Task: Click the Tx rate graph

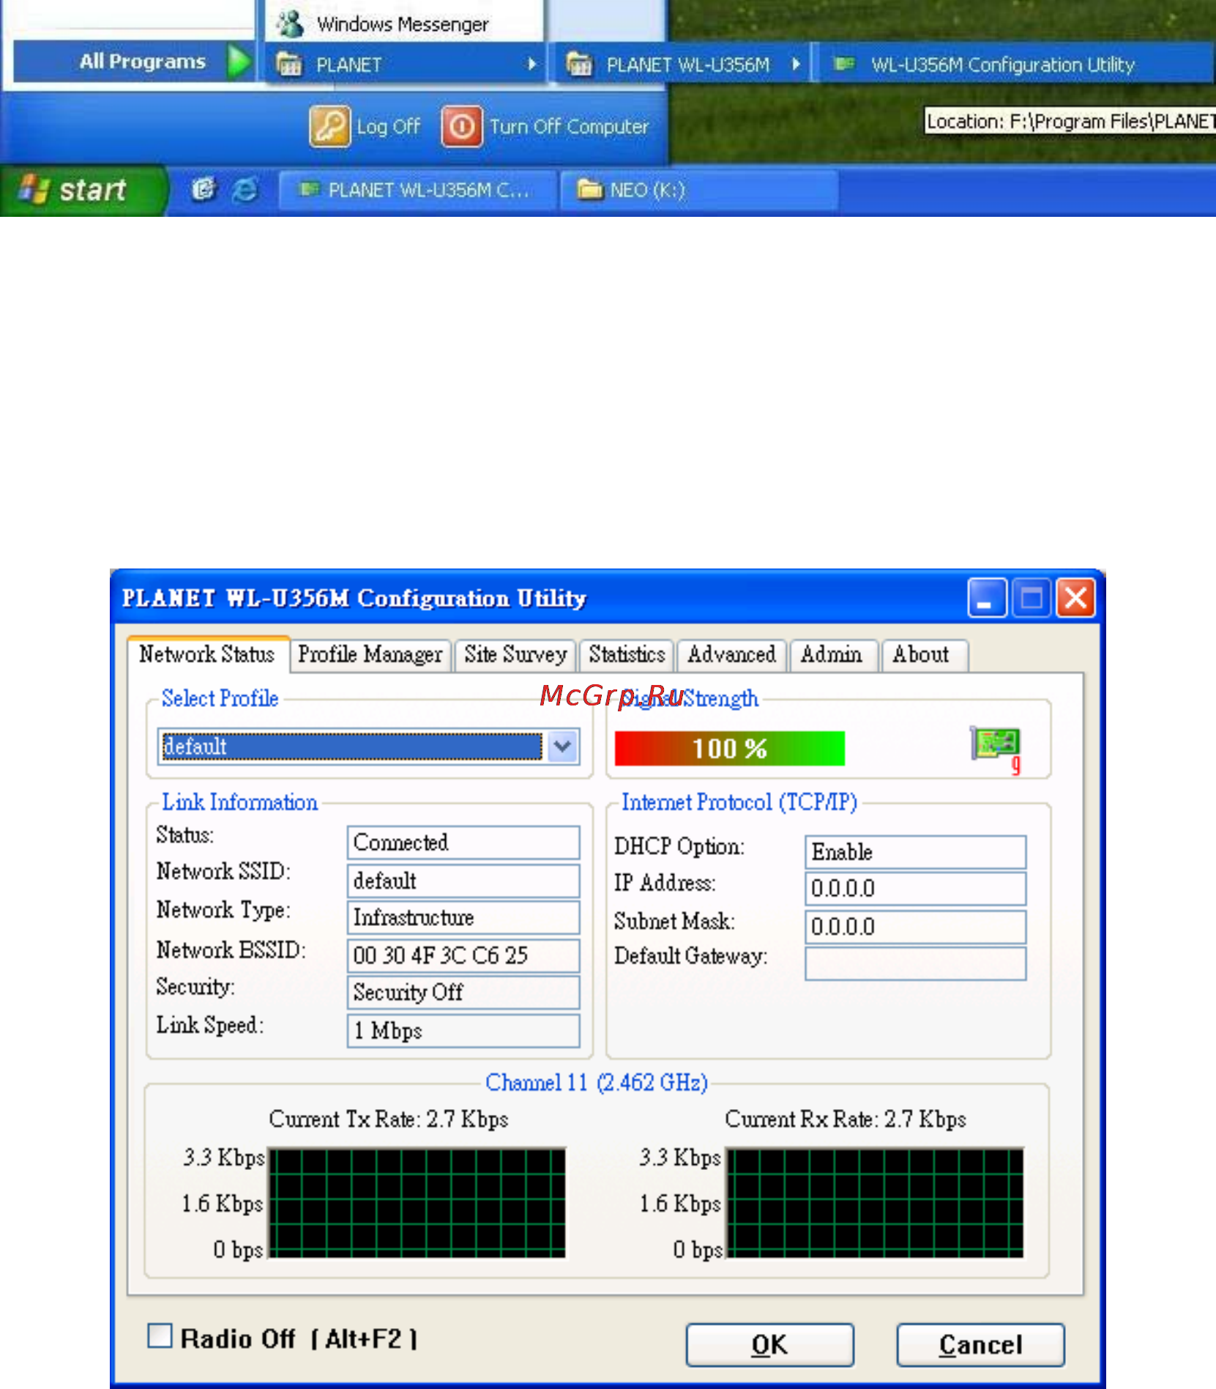Action: (417, 1203)
